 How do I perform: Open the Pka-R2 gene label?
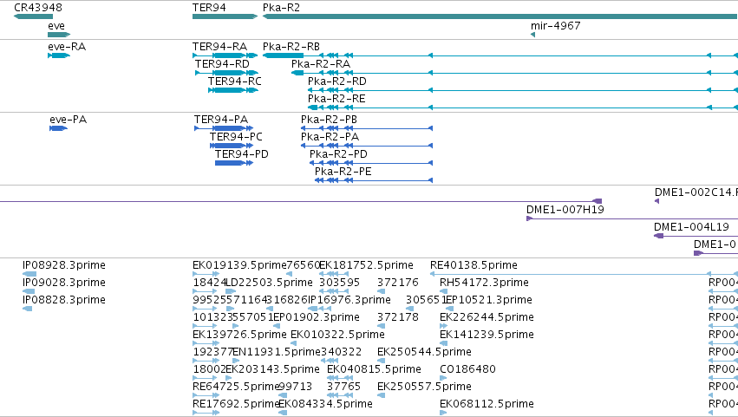[x=281, y=8]
